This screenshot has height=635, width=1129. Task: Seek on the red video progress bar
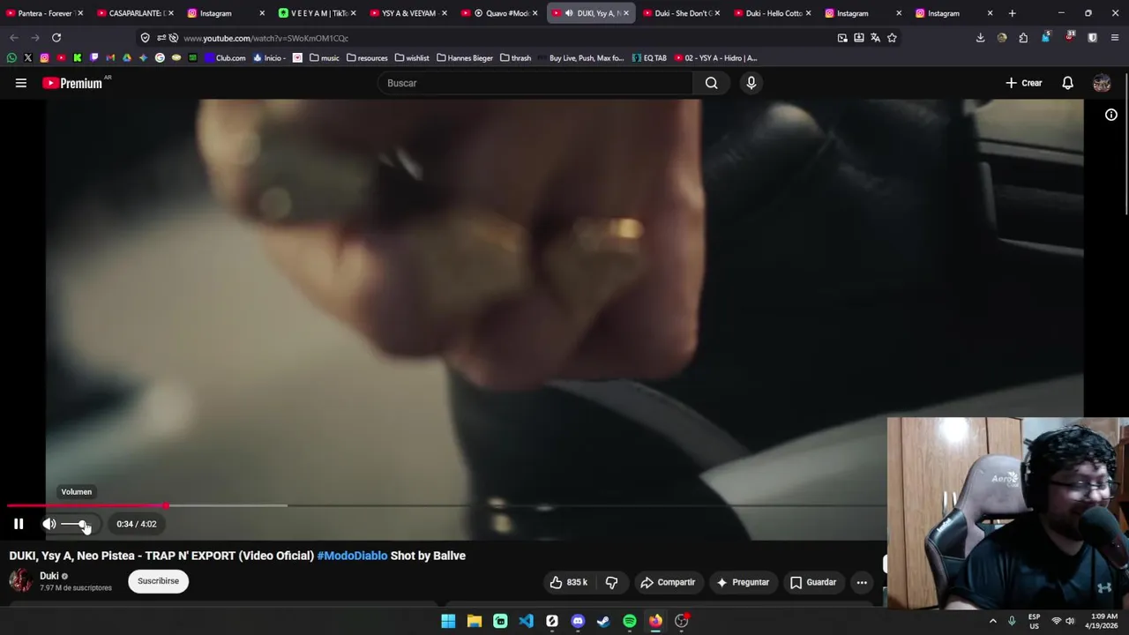click(86, 505)
